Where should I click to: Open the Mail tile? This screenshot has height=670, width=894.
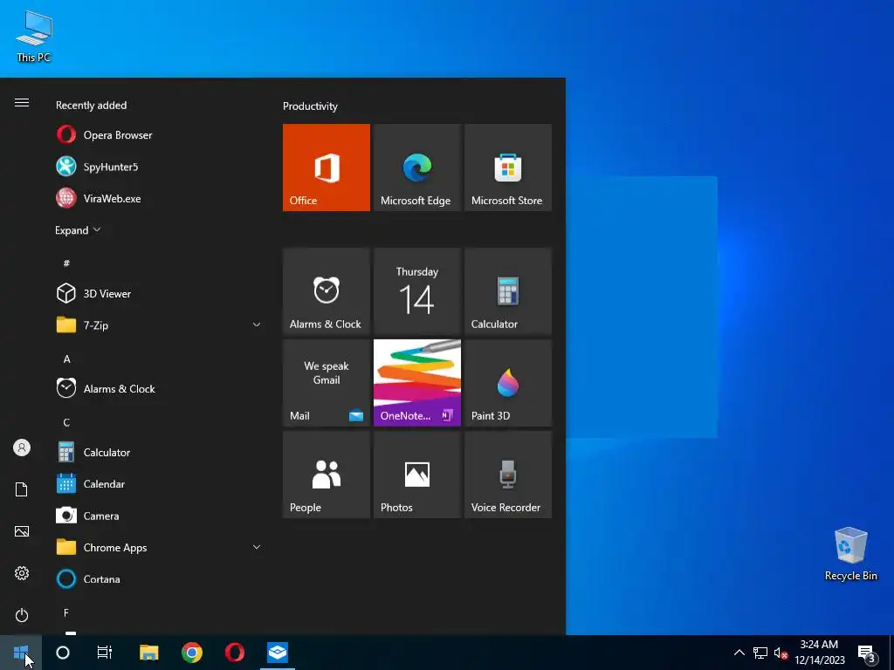(x=327, y=383)
